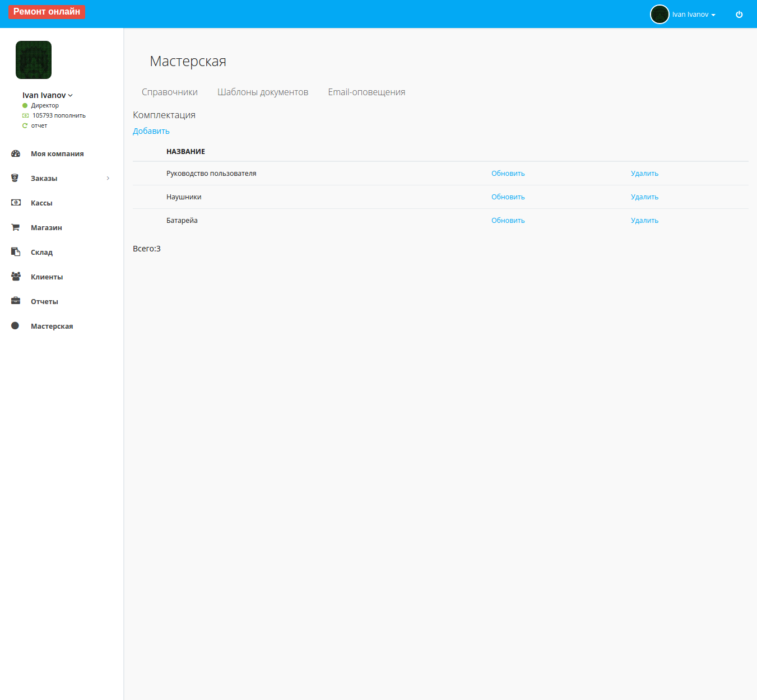Screen dimensions: 757x700
Task: Open the отчет link in sidebar
Action: tap(39, 125)
